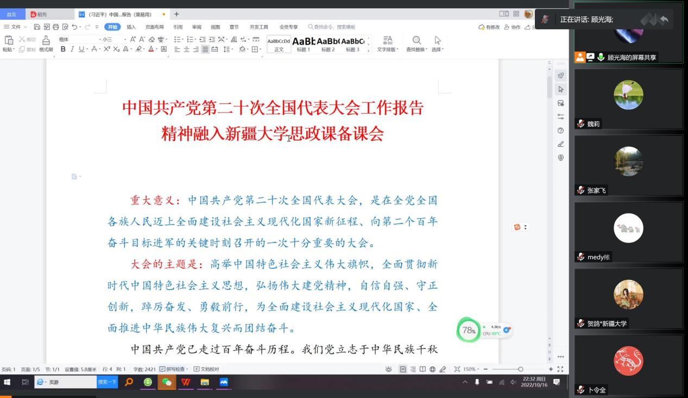
Task: Open the underline style dropdown arrow
Action: pos(87,49)
